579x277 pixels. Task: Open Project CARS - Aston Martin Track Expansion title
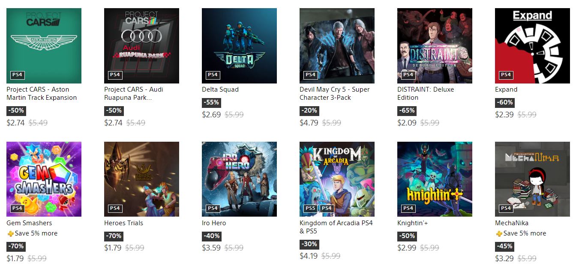(x=42, y=94)
